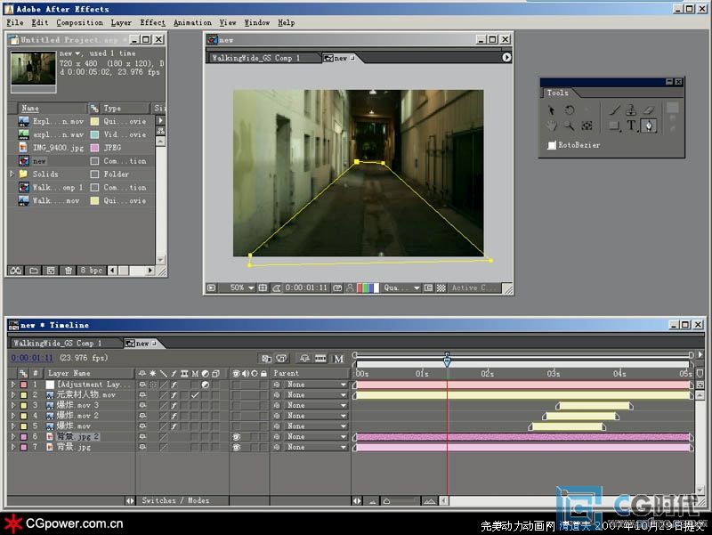Create a new composition from Project window
Viewport: 712px width, 535px height.
[51, 271]
